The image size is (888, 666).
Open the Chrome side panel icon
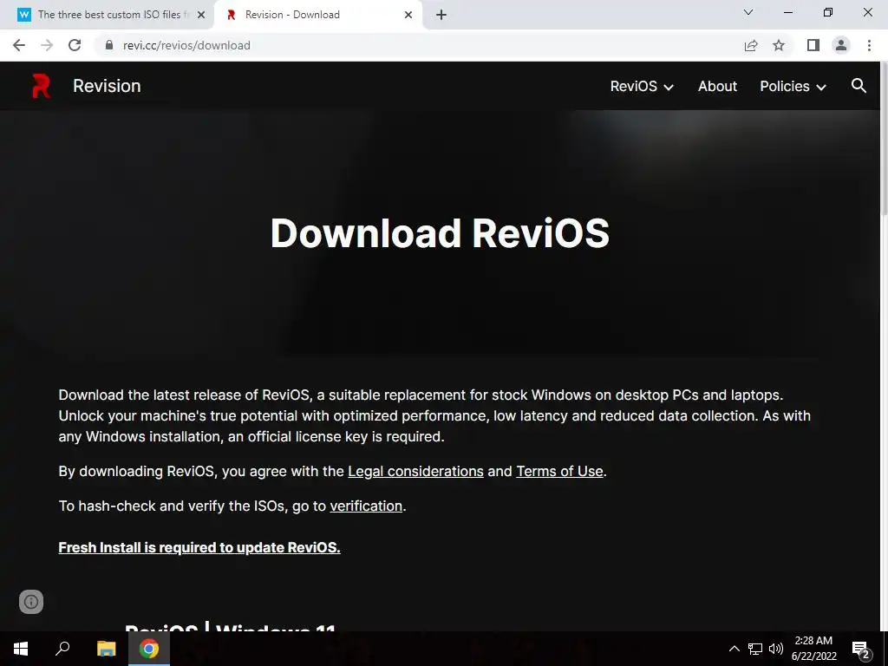(x=813, y=45)
